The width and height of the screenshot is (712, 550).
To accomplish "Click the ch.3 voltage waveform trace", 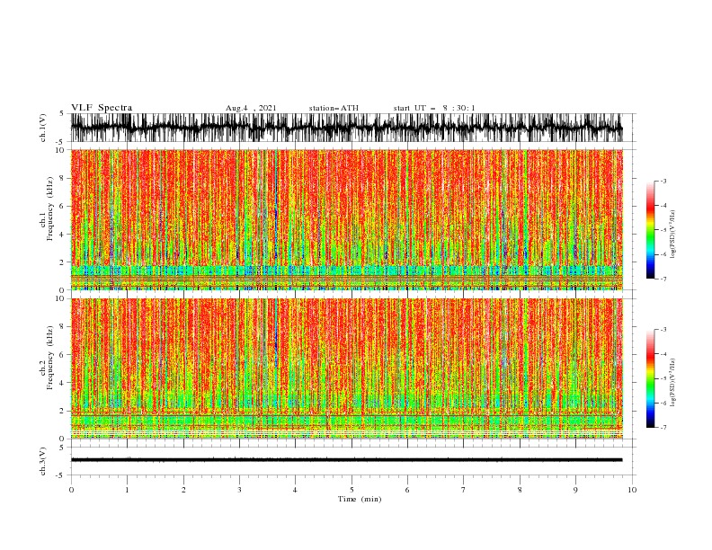I will (347, 460).
